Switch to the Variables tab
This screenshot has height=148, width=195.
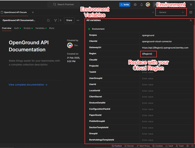pyautogui.click(x=41, y=28)
